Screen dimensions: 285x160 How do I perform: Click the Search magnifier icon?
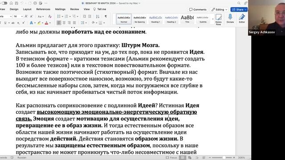point(239,3)
